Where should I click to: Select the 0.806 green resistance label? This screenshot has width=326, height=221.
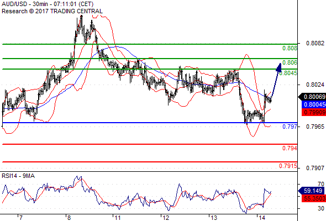pos(290,62)
